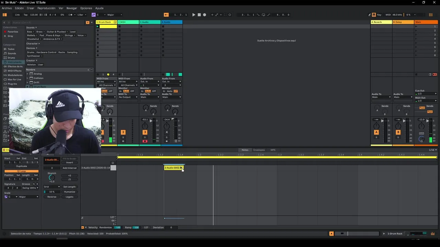Viewport: 440px width, 247px height.
Task: Toggle the metronome icon
Action: [x=70, y=15]
